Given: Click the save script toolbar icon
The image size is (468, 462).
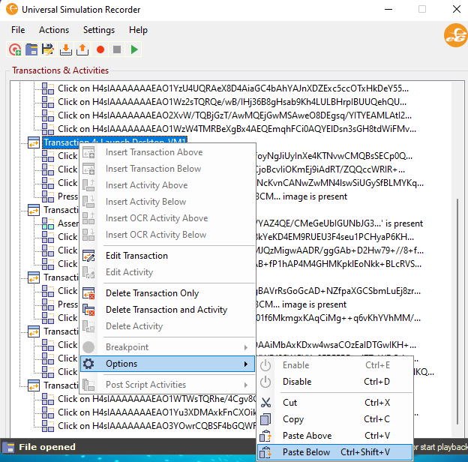Looking at the screenshot, I should pos(48,49).
